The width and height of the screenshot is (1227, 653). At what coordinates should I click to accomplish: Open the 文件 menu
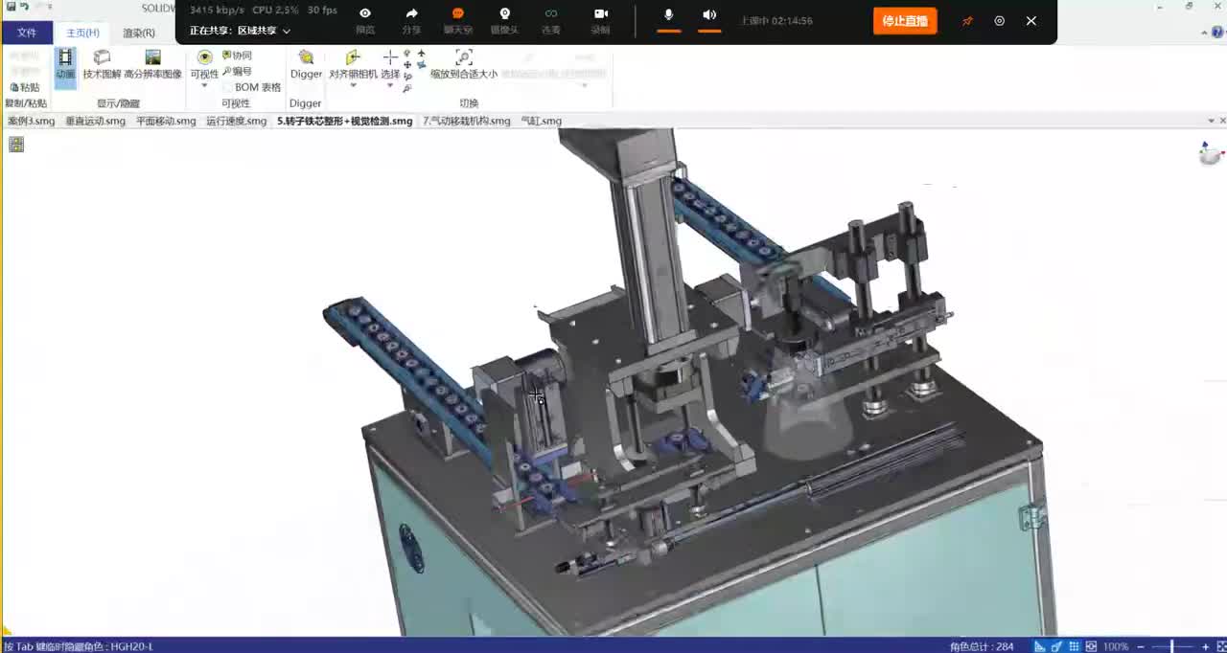[26, 33]
